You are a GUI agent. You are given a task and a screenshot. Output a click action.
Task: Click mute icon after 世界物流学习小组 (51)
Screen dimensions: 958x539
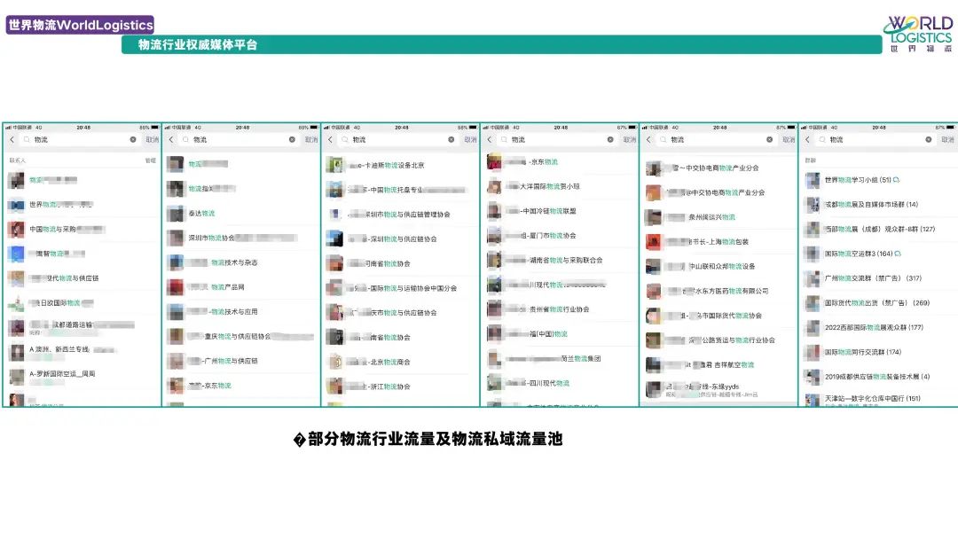click(x=896, y=181)
